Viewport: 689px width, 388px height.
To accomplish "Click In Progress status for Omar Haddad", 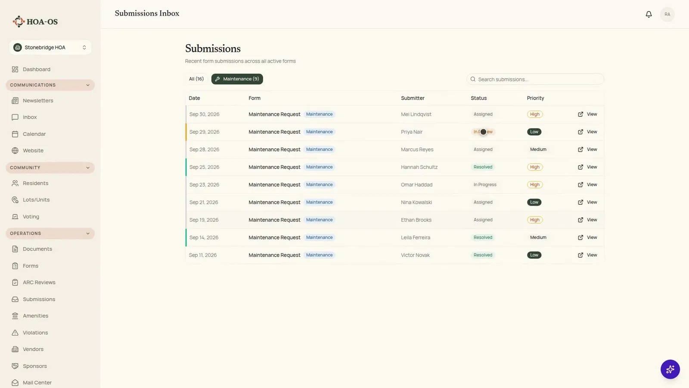I will 485,185.
